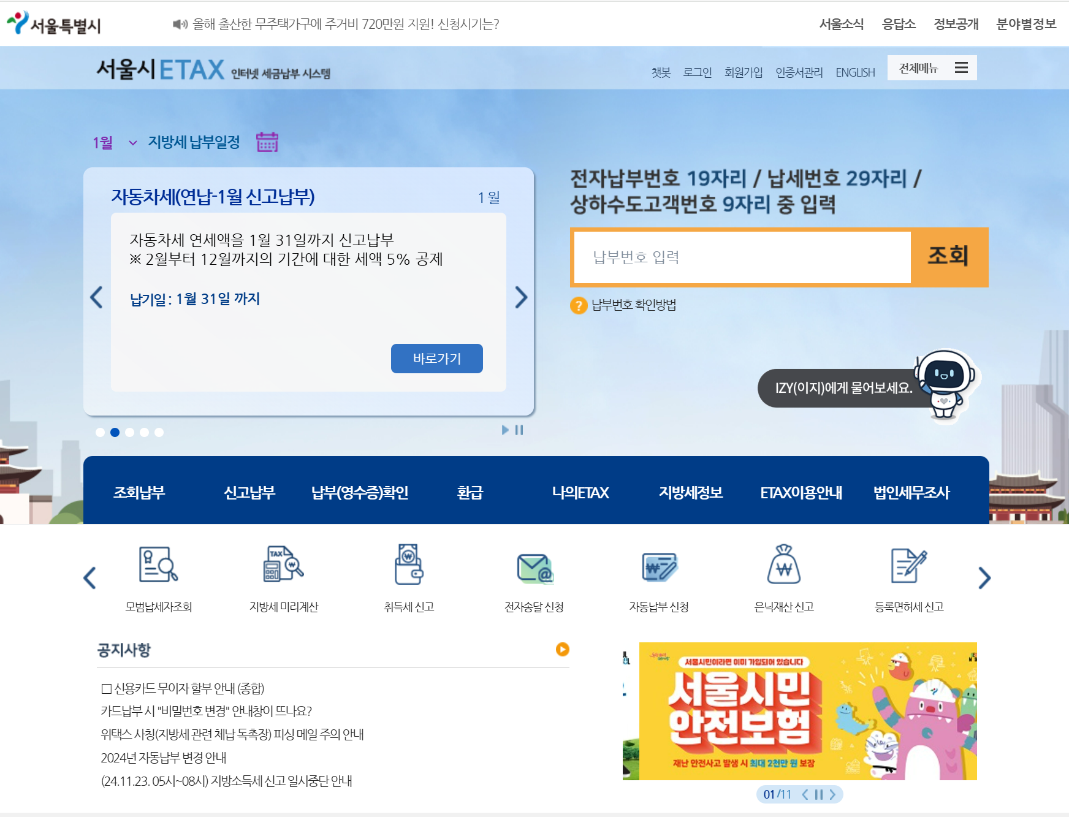The image size is (1069, 817).
Task: Open the 조회납부 menu
Action: pyautogui.click(x=139, y=492)
